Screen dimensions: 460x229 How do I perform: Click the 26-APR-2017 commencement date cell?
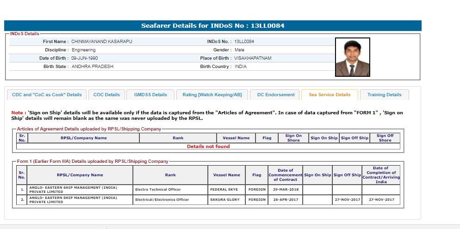(285, 200)
